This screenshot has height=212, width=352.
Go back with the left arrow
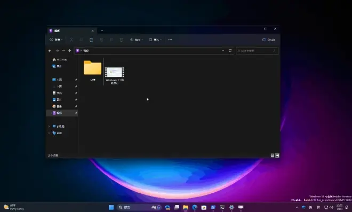pos(50,51)
